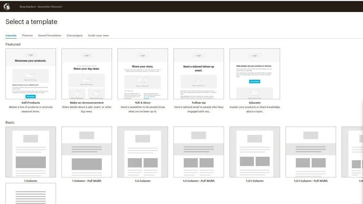Choose the 1:2 Column - Full Width thumbnail
This screenshot has height=204, width=363.
(x=199, y=152)
